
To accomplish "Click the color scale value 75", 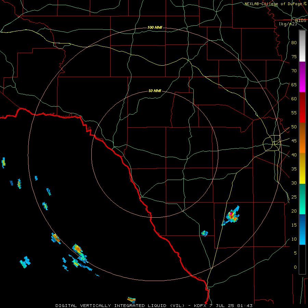I will click(294, 56).
